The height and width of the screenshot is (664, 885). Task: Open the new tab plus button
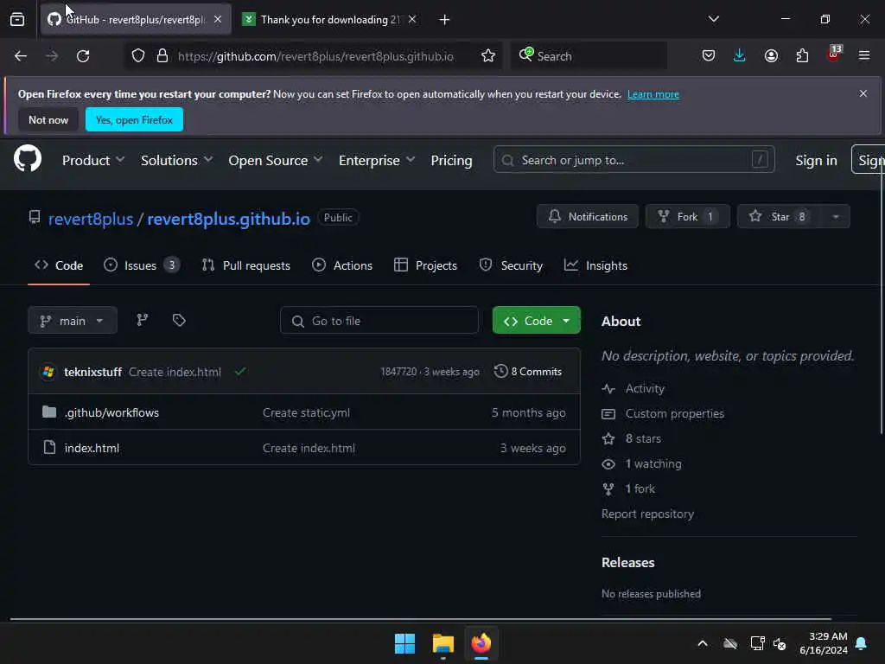click(445, 20)
